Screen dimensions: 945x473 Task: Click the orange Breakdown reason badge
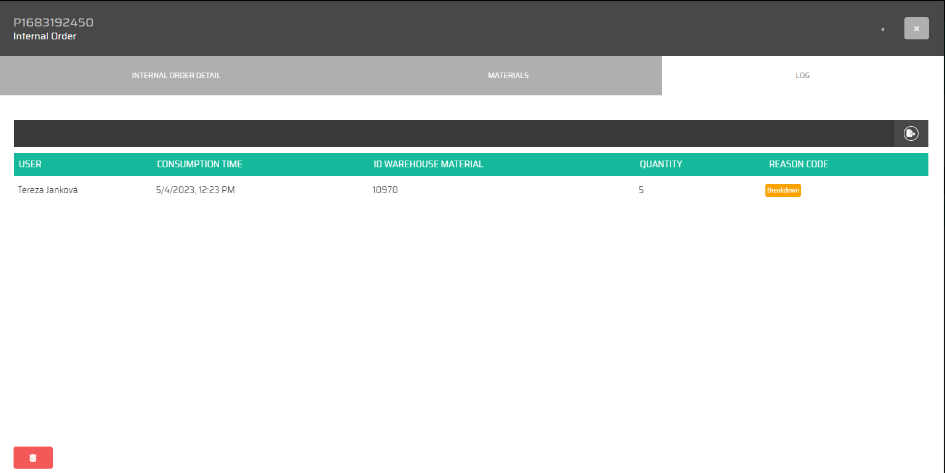click(783, 190)
